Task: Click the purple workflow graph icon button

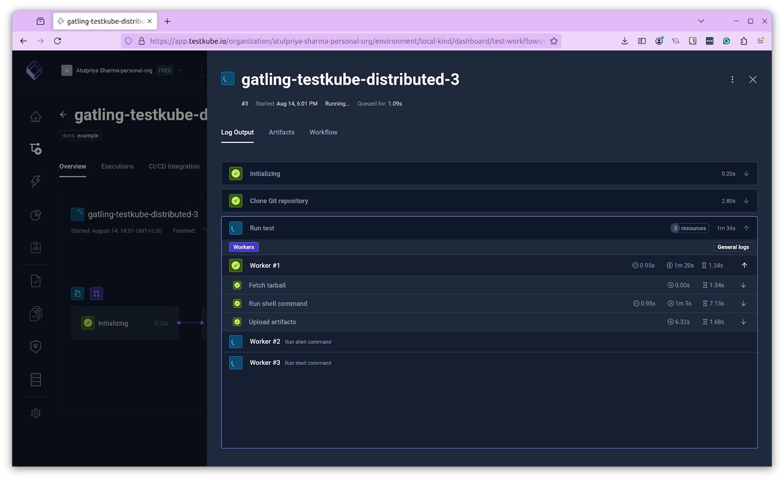Action: [x=97, y=293]
